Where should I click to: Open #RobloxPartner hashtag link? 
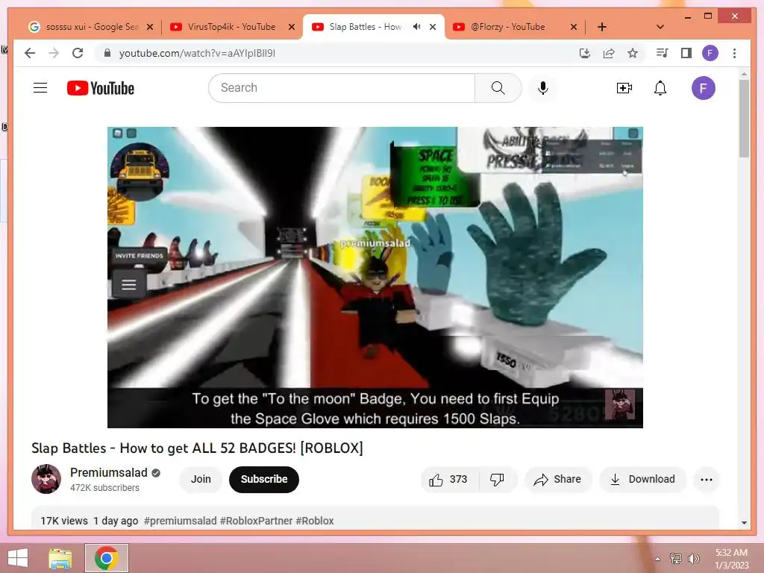click(257, 521)
